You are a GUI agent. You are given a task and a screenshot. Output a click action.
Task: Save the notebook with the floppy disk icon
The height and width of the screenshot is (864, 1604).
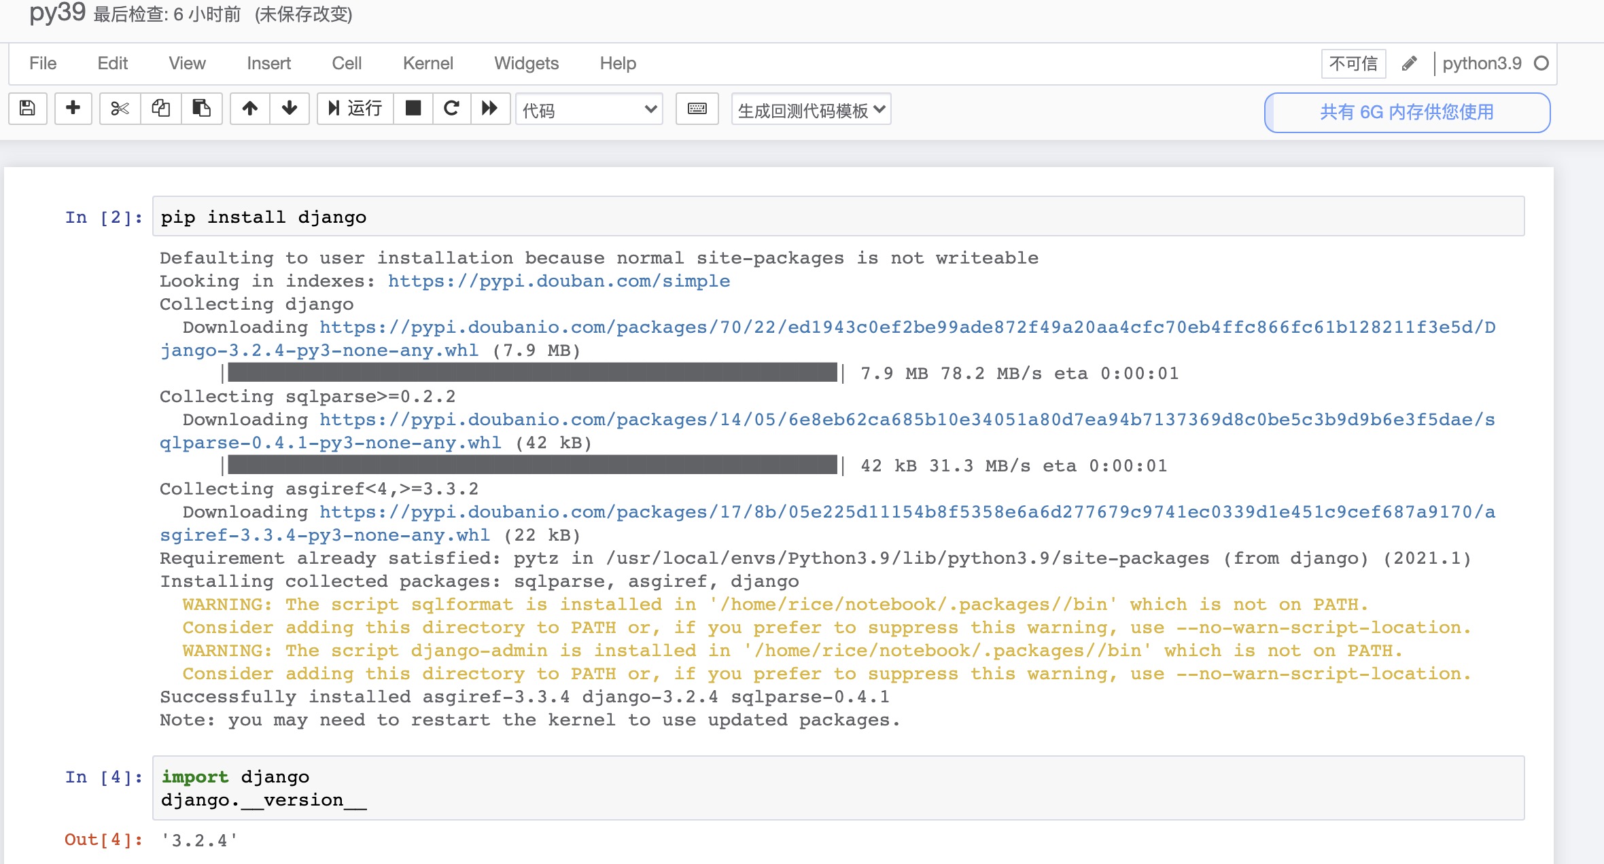click(28, 109)
